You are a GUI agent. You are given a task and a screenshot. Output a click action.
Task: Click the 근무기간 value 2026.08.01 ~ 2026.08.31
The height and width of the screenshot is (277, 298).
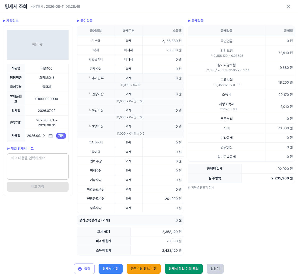pos(47,123)
